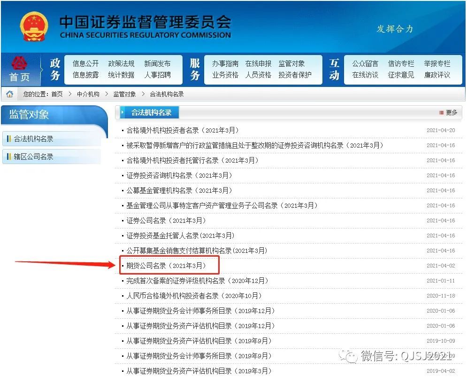This screenshot has height=377, width=467.
Task: Click the date 2019-04-02
Action: tap(441, 371)
